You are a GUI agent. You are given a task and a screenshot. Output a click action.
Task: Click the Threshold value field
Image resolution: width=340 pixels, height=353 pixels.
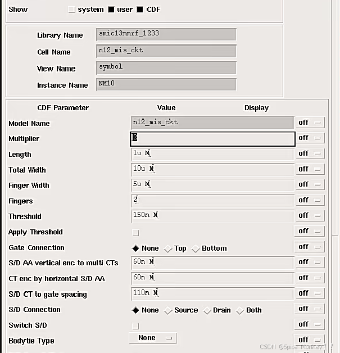(x=212, y=216)
